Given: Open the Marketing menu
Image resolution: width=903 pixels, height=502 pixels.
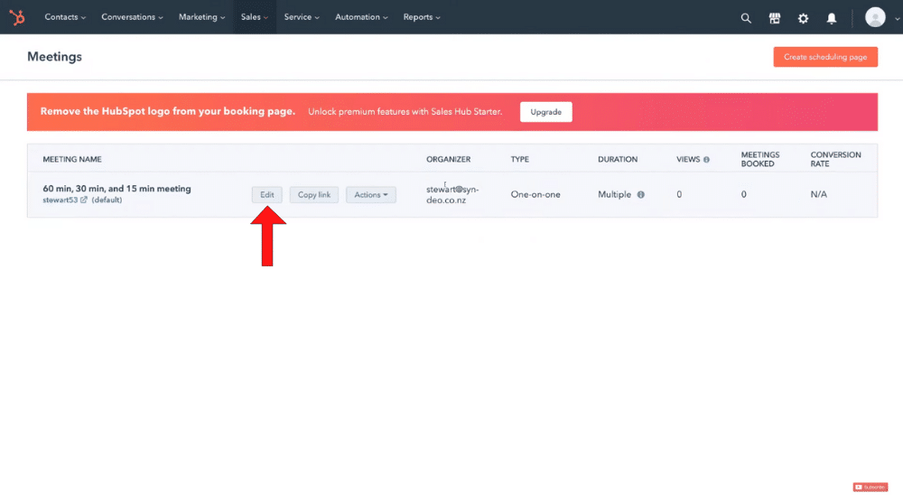Looking at the screenshot, I should 201,17.
